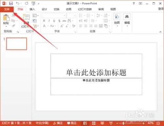This screenshot has height=126, width=164.
Task: Open the 设计 (Design) ribbon tab
Action: click(x=44, y=9)
